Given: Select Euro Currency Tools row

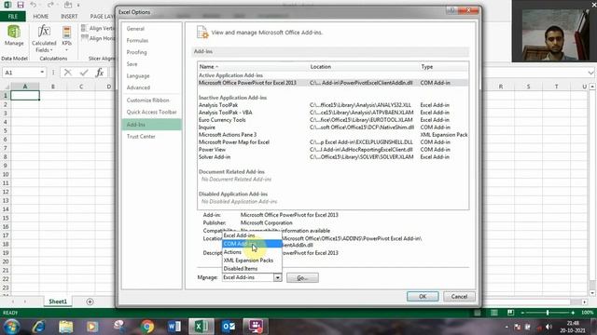Looking at the screenshot, I should point(333,120).
